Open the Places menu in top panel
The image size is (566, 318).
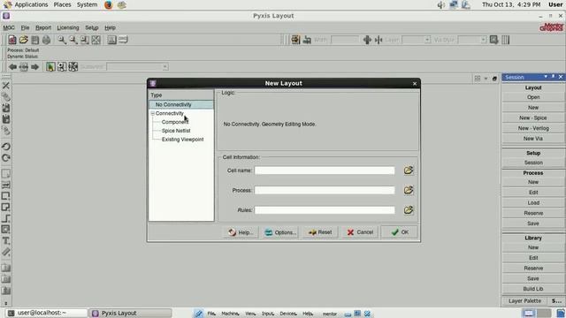(62, 4)
